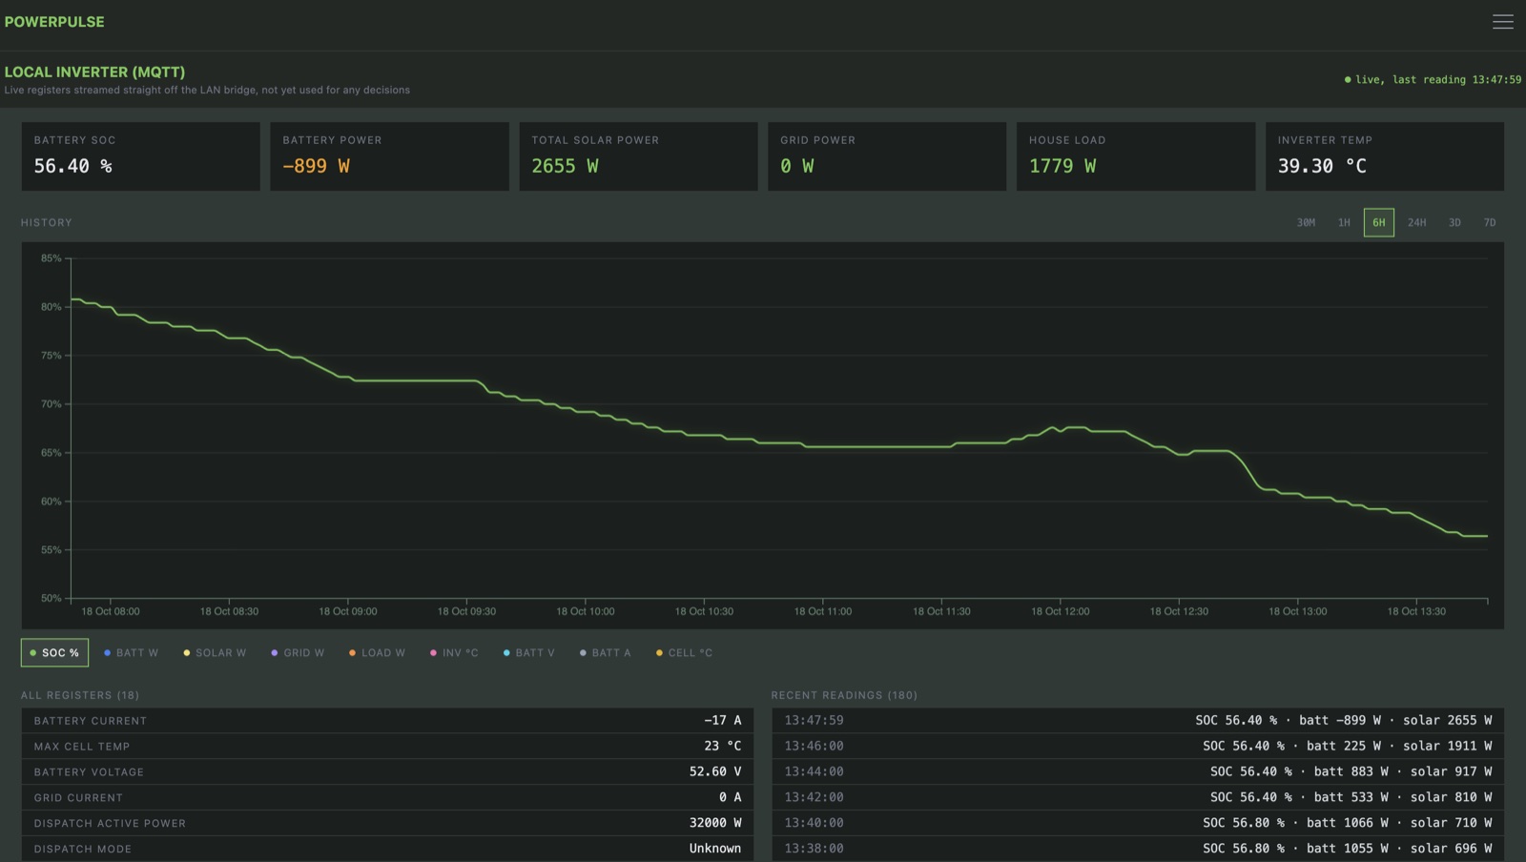Toggle the LOAD W chart series

377,653
